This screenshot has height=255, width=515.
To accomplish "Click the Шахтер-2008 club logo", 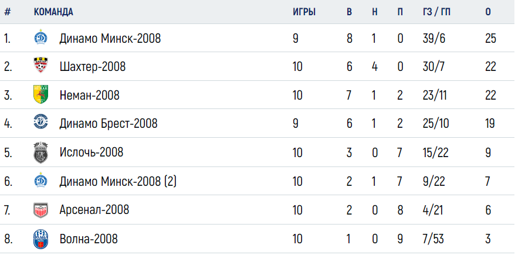I will [x=40, y=66].
